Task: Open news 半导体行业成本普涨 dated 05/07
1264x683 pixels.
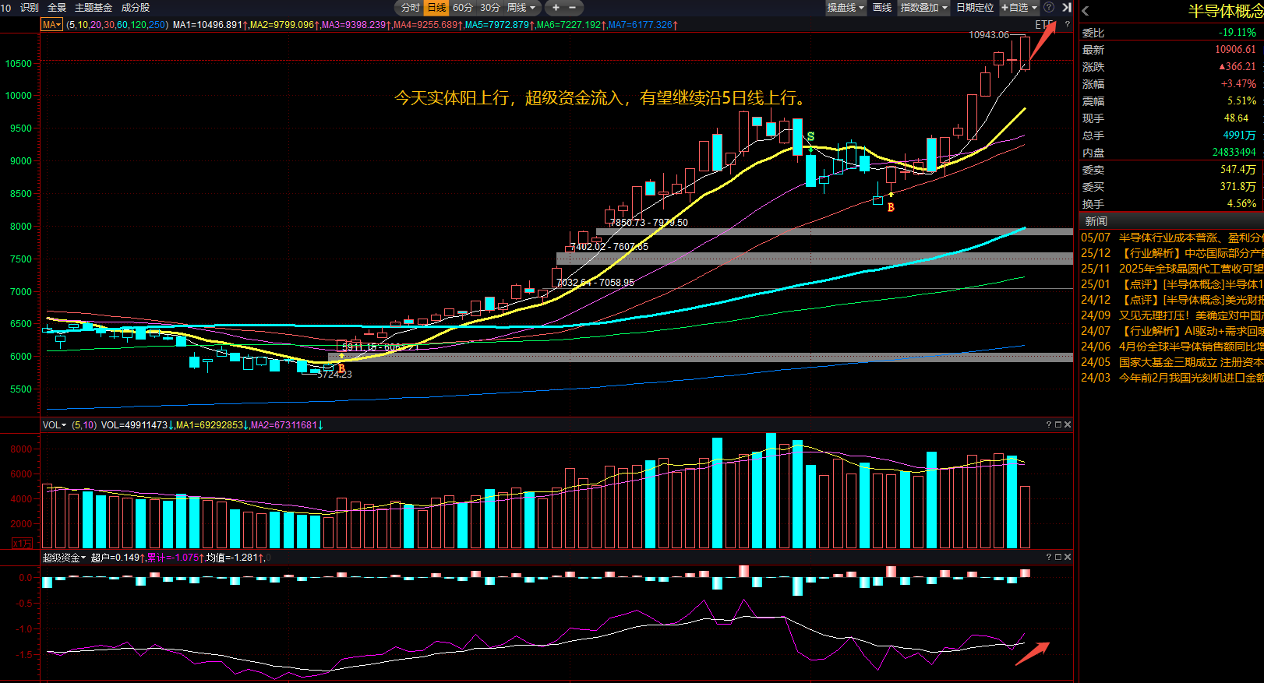Action: click(x=1171, y=238)
